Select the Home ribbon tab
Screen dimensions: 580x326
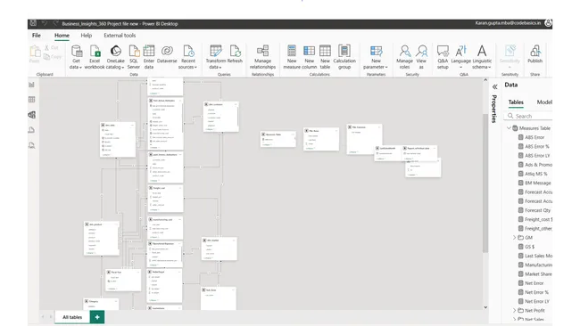(62, 36)
